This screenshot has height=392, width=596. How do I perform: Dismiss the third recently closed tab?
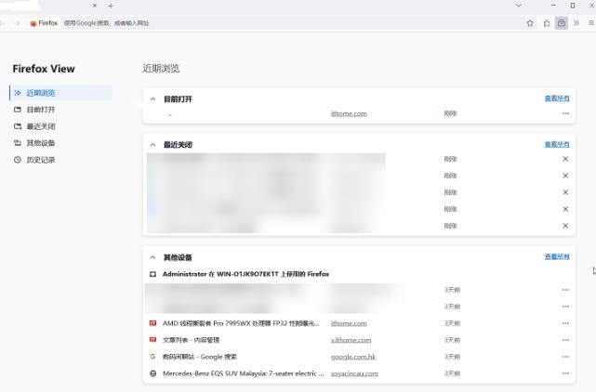(565, 192)
